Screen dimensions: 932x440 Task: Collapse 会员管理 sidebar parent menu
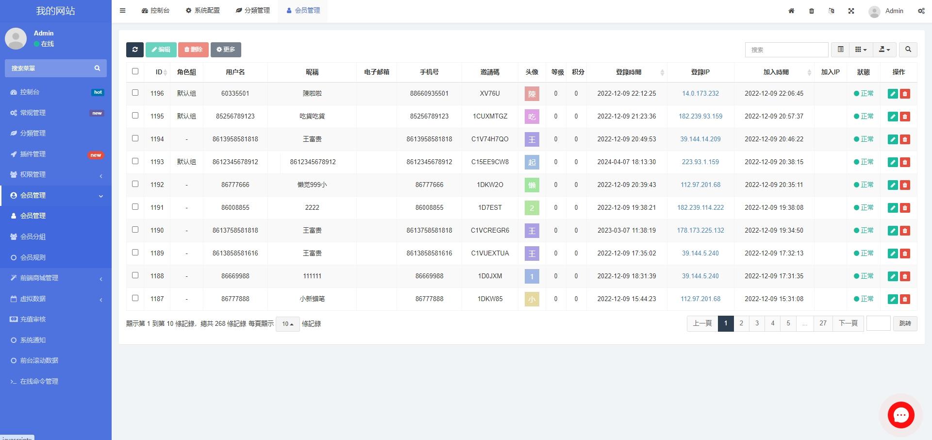56,196
